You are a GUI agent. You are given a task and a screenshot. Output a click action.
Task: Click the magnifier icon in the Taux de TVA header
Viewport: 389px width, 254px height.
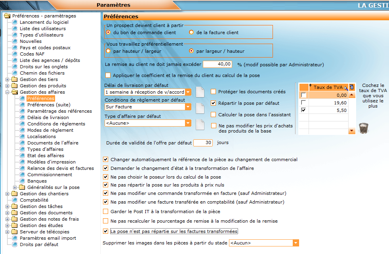346,88
